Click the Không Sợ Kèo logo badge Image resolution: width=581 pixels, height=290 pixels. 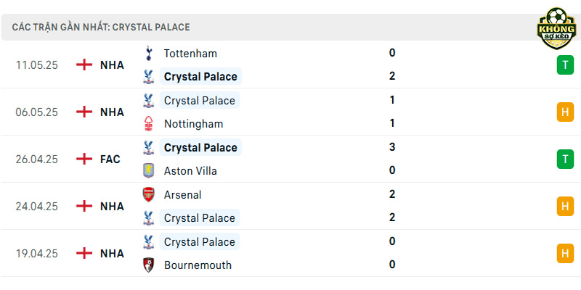click(x=556, y=28)
